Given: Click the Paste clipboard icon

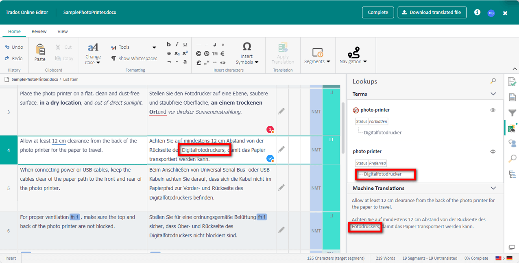Looking at the screenshot, I should coord(40,53).
